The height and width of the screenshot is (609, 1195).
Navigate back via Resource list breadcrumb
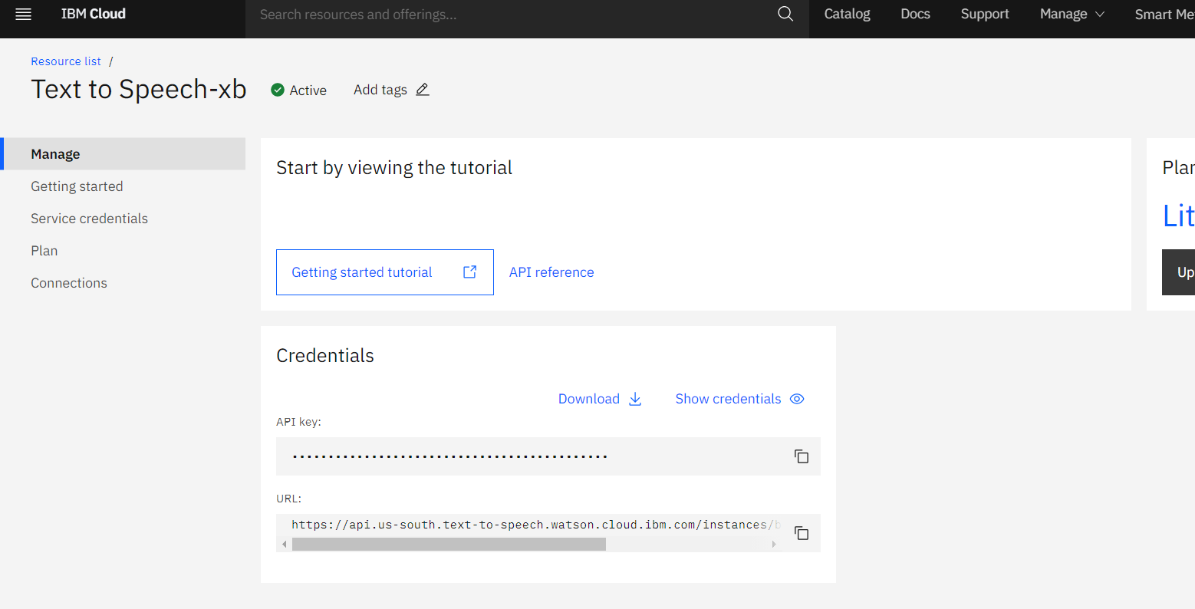point(65,61)
